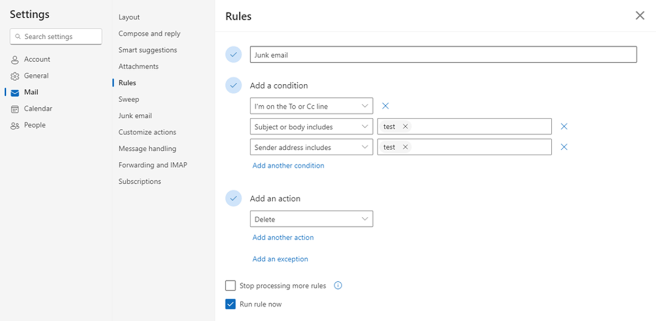Select Rules in mail settings list
The height and width of the screenshot is (321, 656).
127,83
